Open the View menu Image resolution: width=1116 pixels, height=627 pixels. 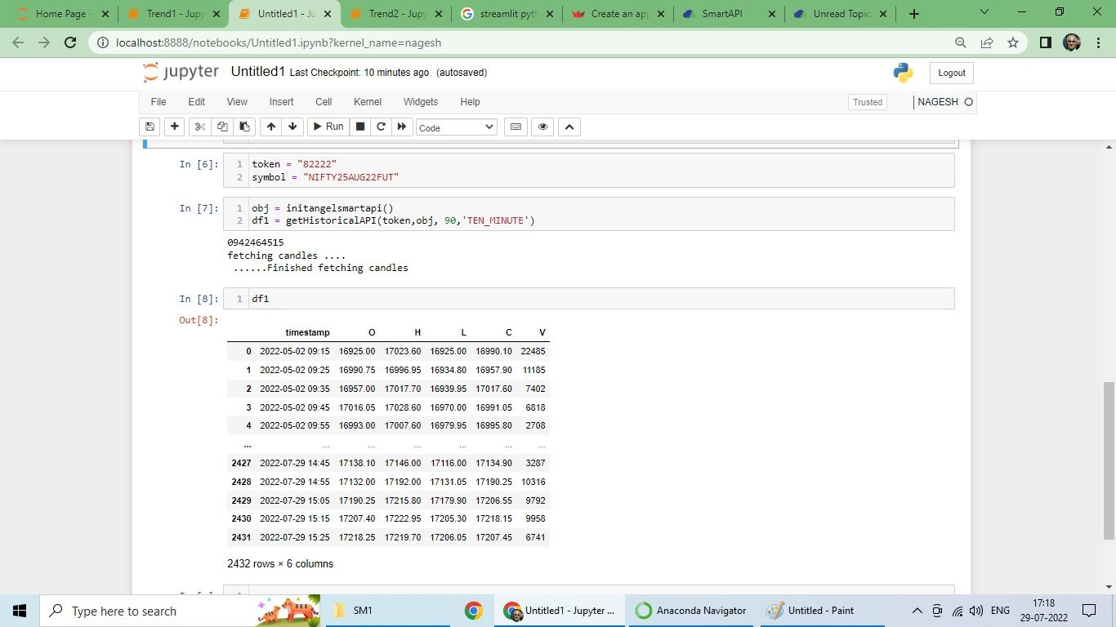click(x=237, y=102)
